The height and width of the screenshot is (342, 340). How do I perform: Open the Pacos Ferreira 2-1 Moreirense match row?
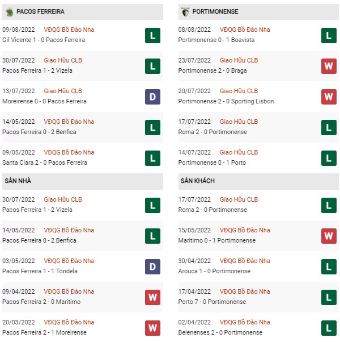83,328
